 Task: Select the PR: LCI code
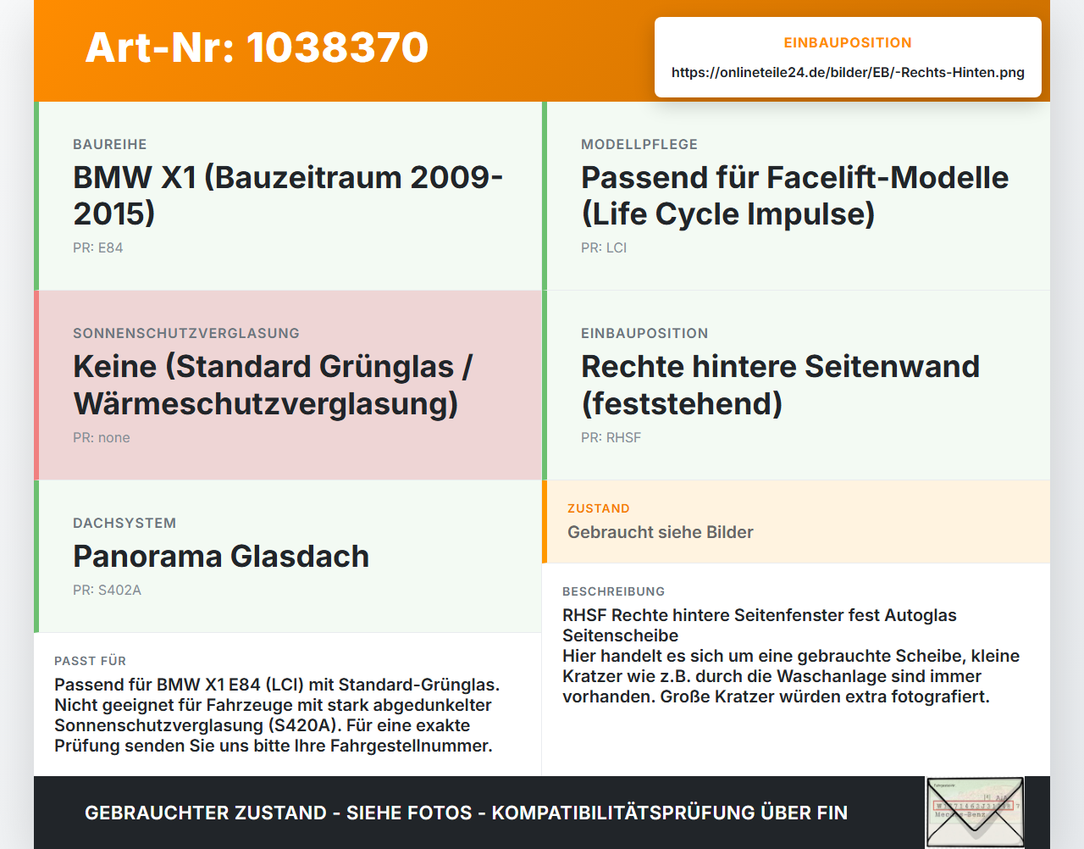604,247
